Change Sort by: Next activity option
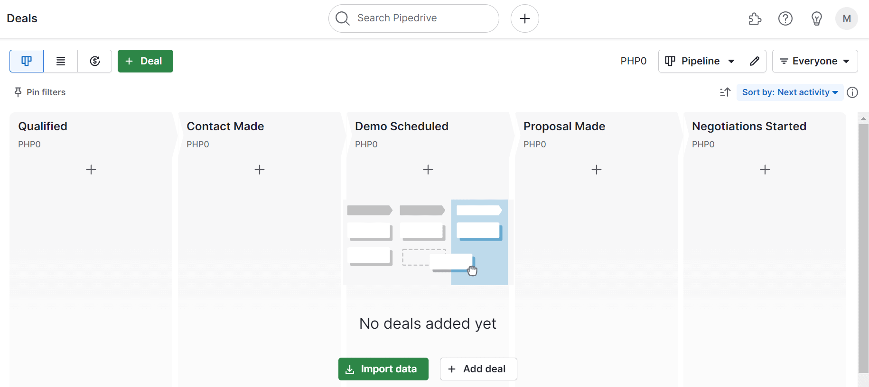This screenshot has width=869, height=387. [x=789, y=92]
